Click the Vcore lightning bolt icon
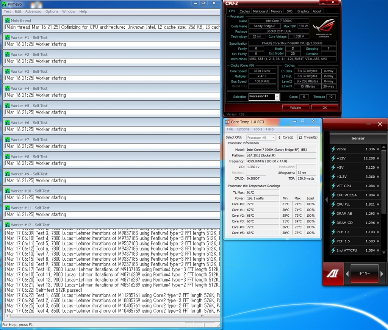388x330 pixels. pyautogui.click(x=333, y=149)
